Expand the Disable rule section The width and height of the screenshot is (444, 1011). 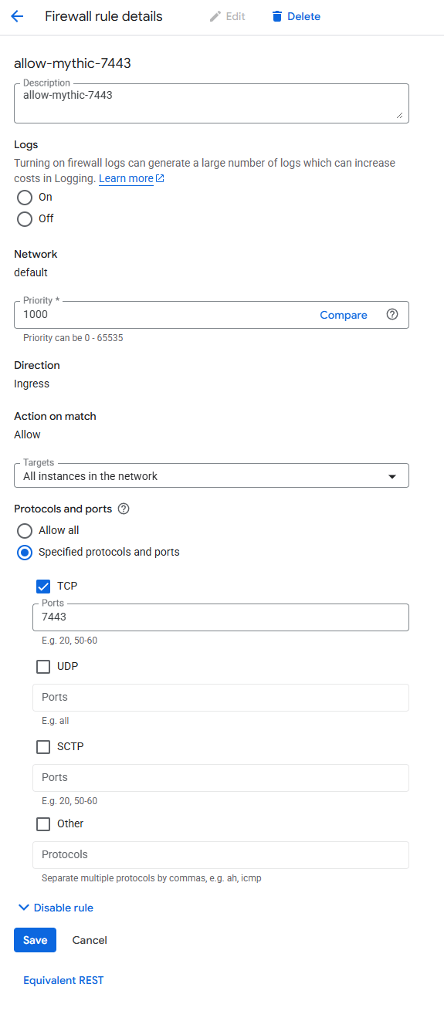56,908
